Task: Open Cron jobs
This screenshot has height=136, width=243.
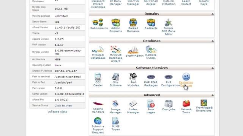Action: coord(169,104)
